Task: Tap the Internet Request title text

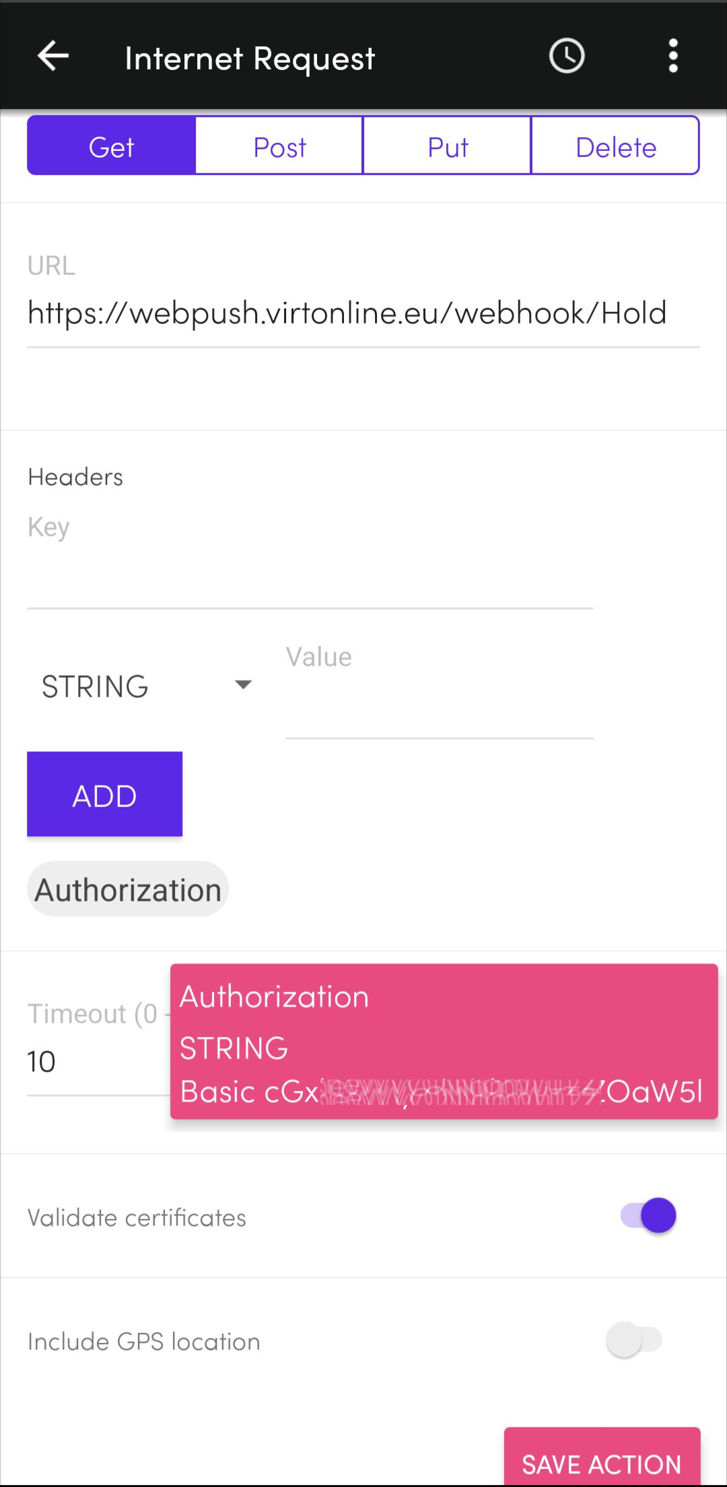Action: tap(250, 59)
